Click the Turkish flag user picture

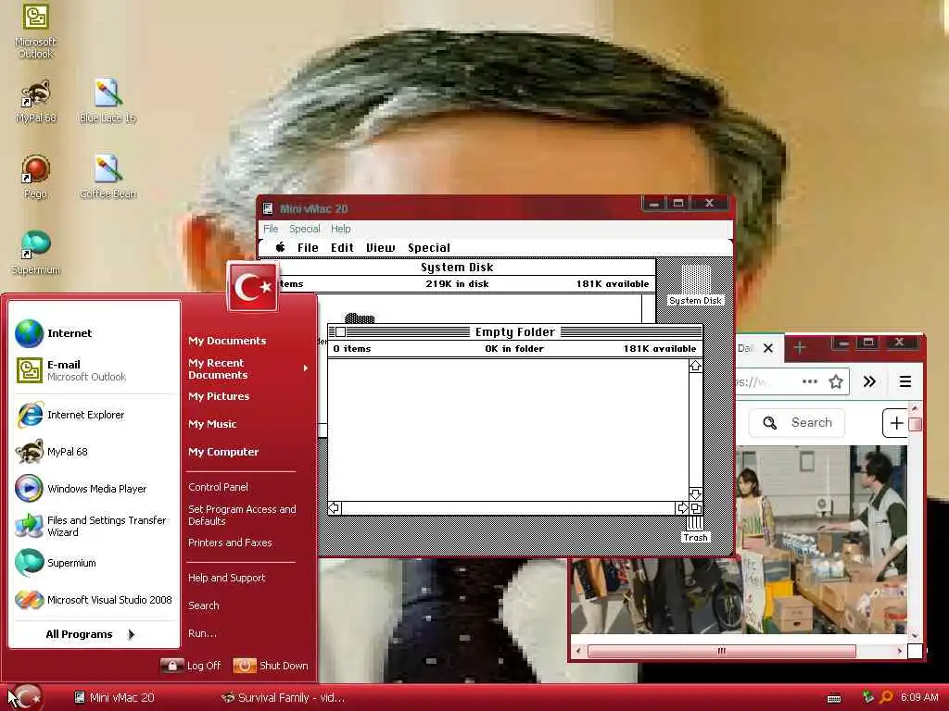[253, 287]
